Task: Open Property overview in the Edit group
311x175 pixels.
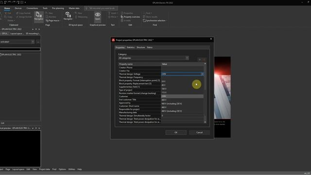Action: point(130,17)
